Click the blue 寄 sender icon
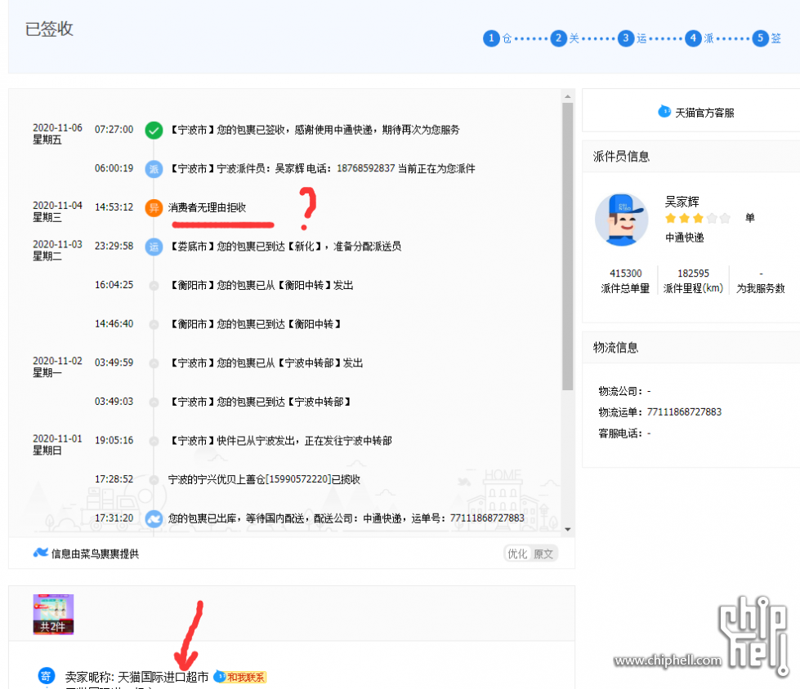Screen dimensions: 800x689 tap(46, 676)
